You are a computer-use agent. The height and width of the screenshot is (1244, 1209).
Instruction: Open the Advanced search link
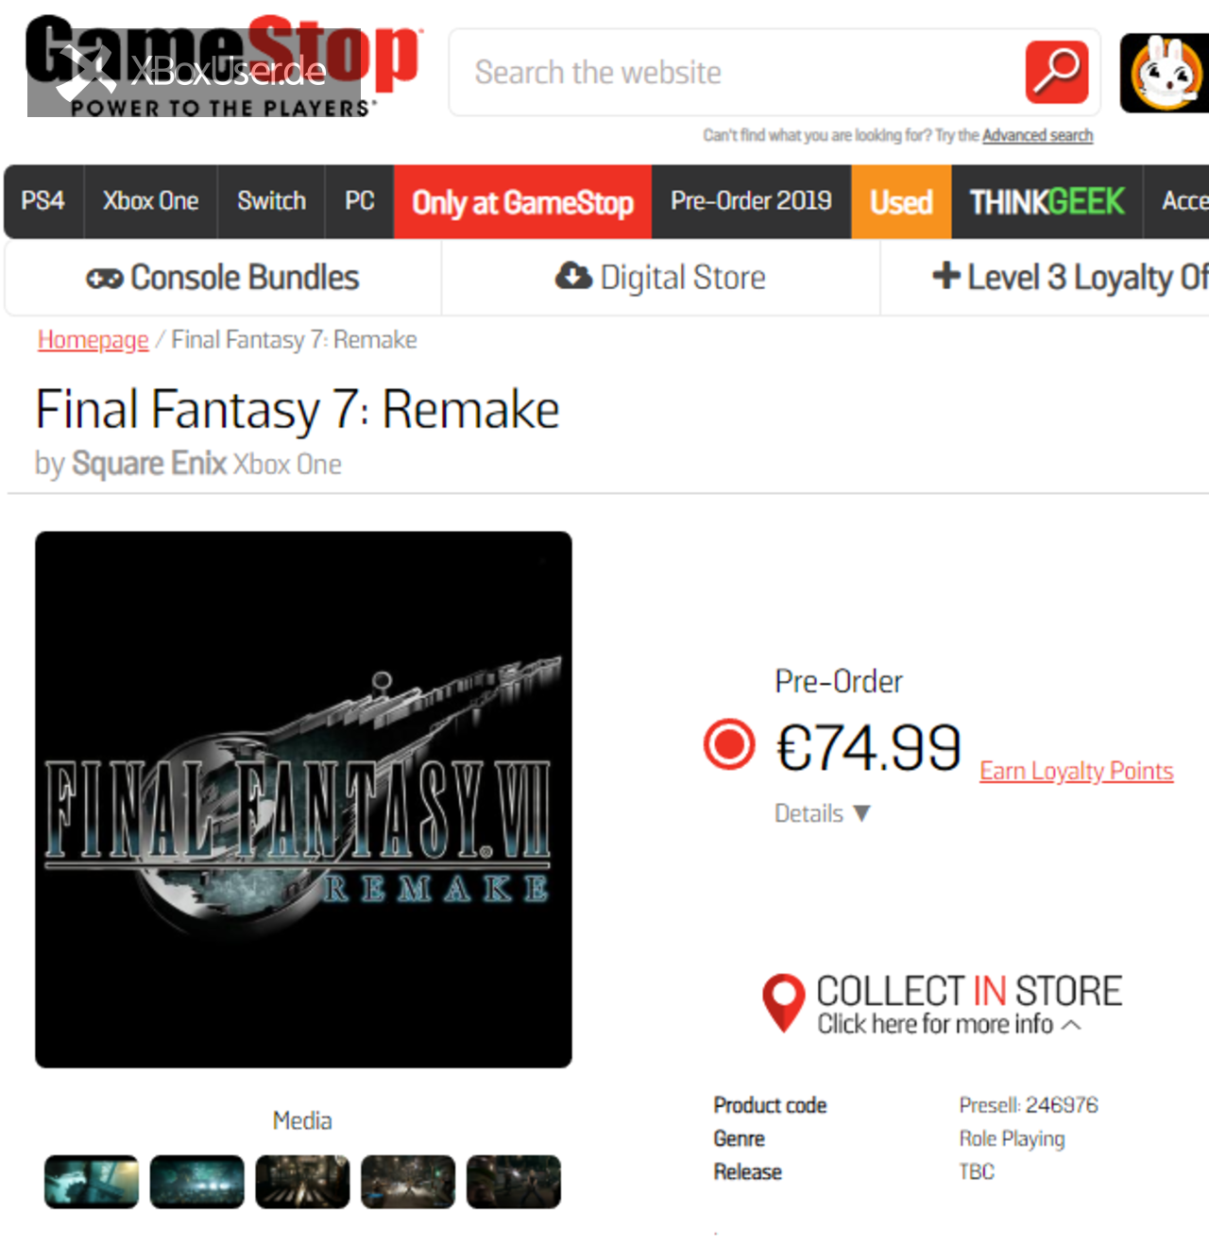point(1037,135)
